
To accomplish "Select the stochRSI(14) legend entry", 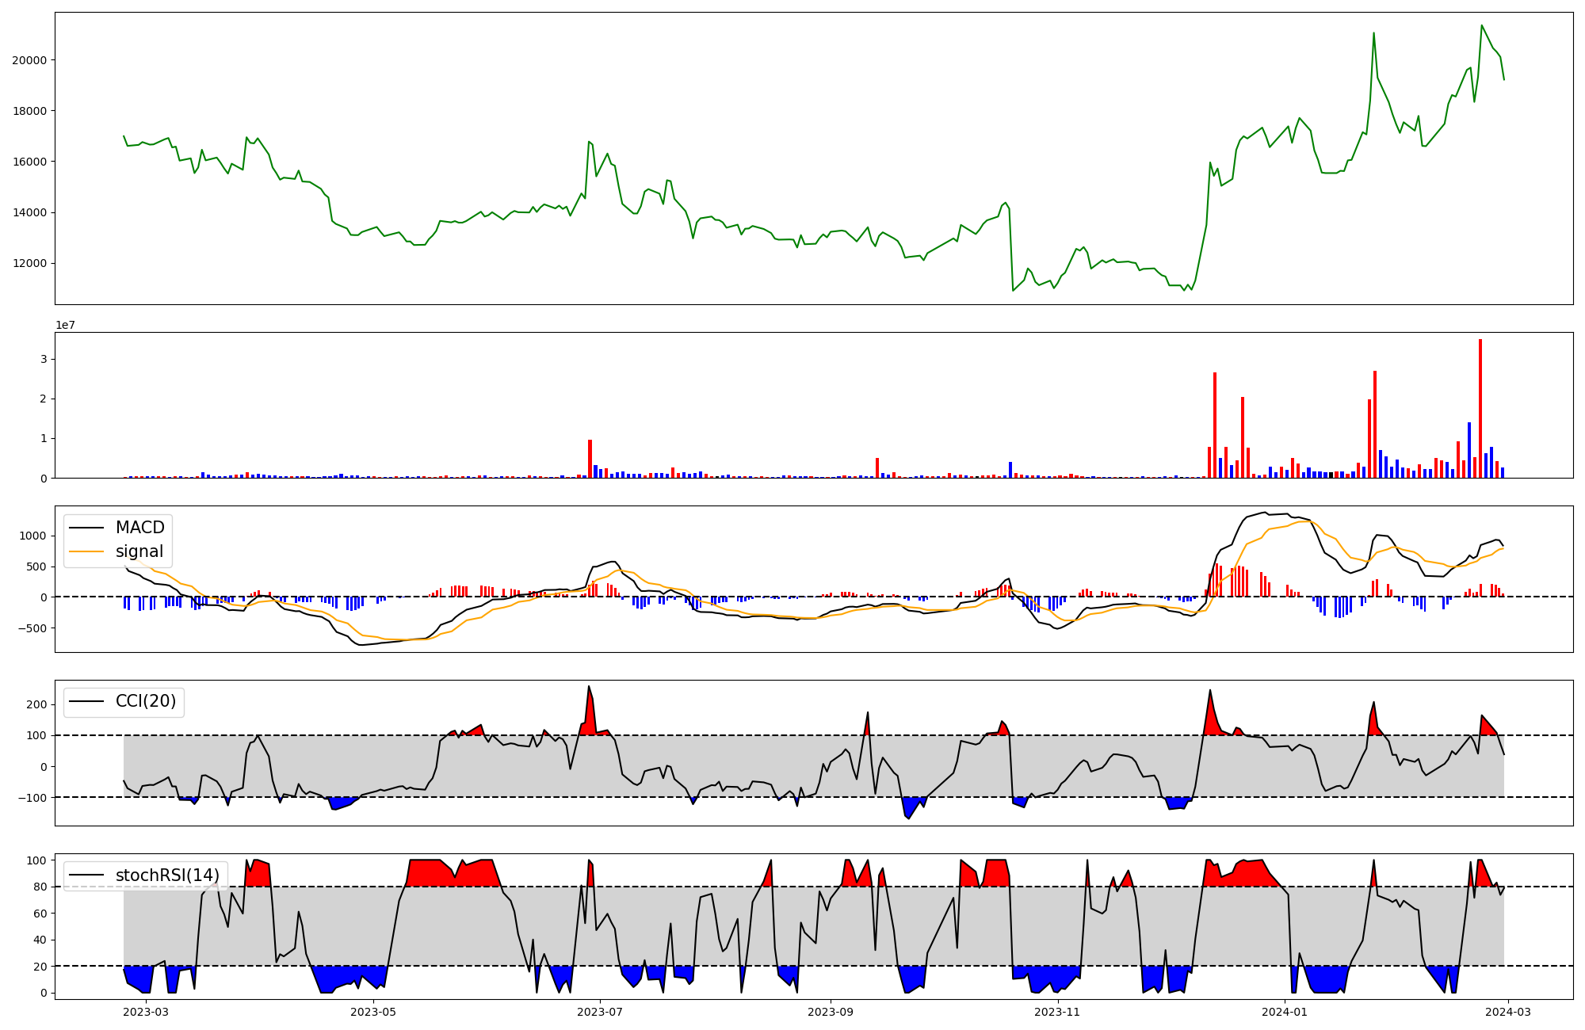I will (167, 875).
